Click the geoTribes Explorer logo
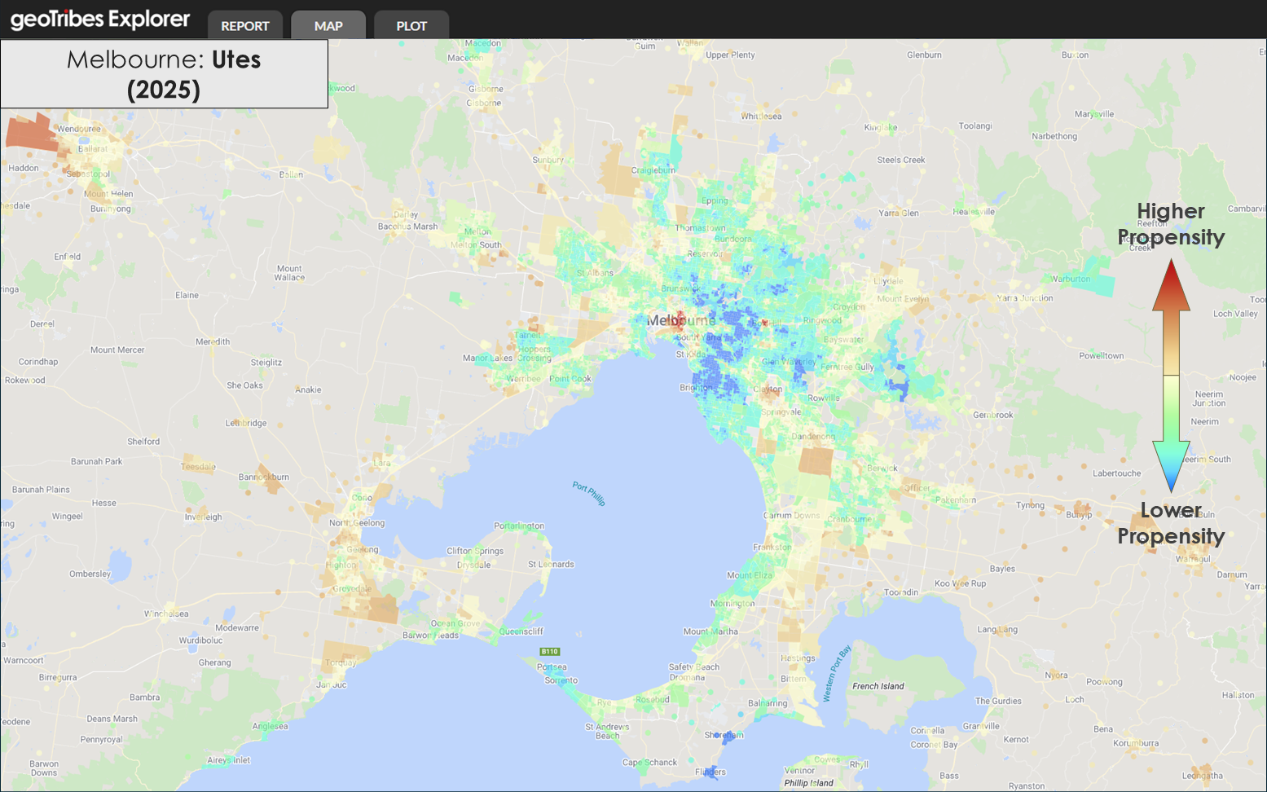1267x792 pixels. pos(99,20)
